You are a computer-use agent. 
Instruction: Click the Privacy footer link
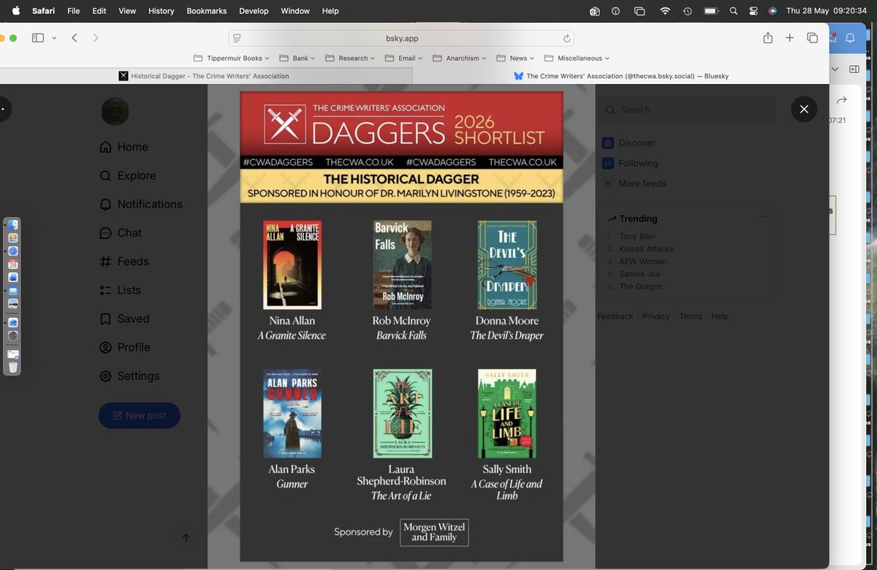coord(656,316)
